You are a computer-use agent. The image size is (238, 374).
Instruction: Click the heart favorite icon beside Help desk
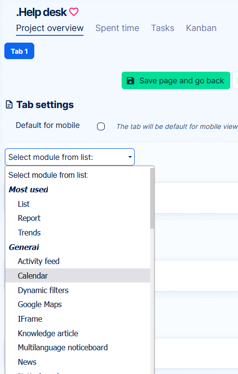[x=74, y=12]
